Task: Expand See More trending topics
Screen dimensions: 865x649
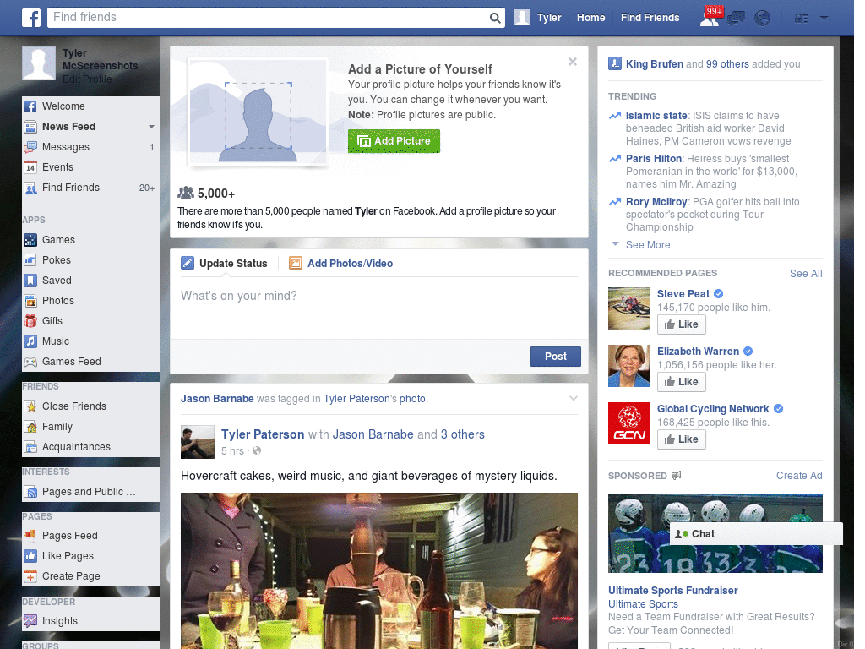Action: click(x=648, y=245)
